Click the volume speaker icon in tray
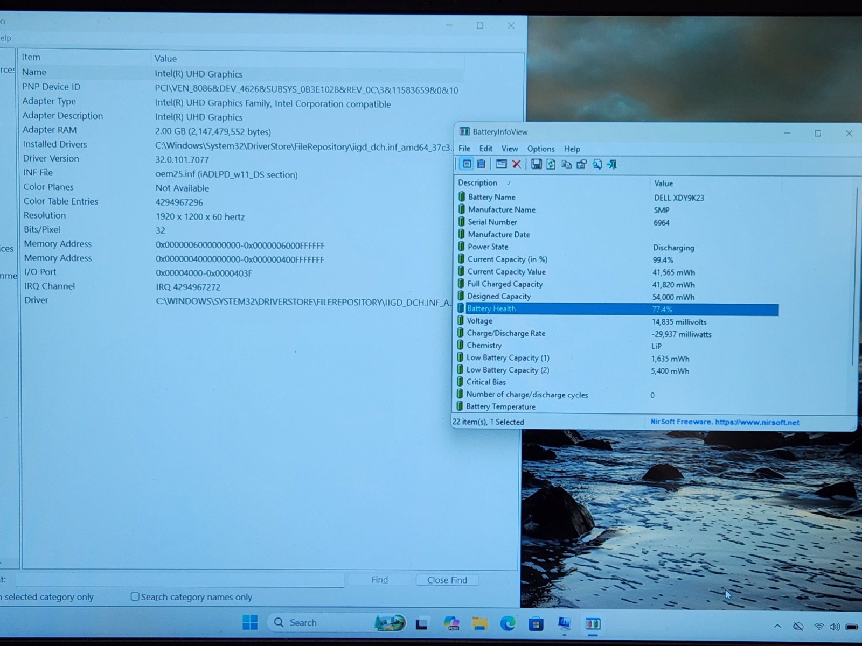The height and width of the screenshot is (646, 862). [x=835, y=627]
